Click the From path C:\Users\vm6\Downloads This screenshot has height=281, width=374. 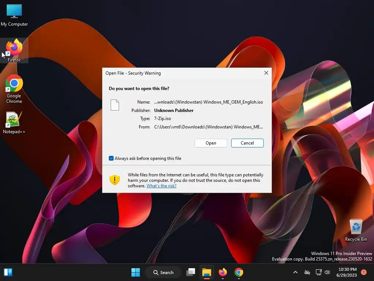click(209, 127)
